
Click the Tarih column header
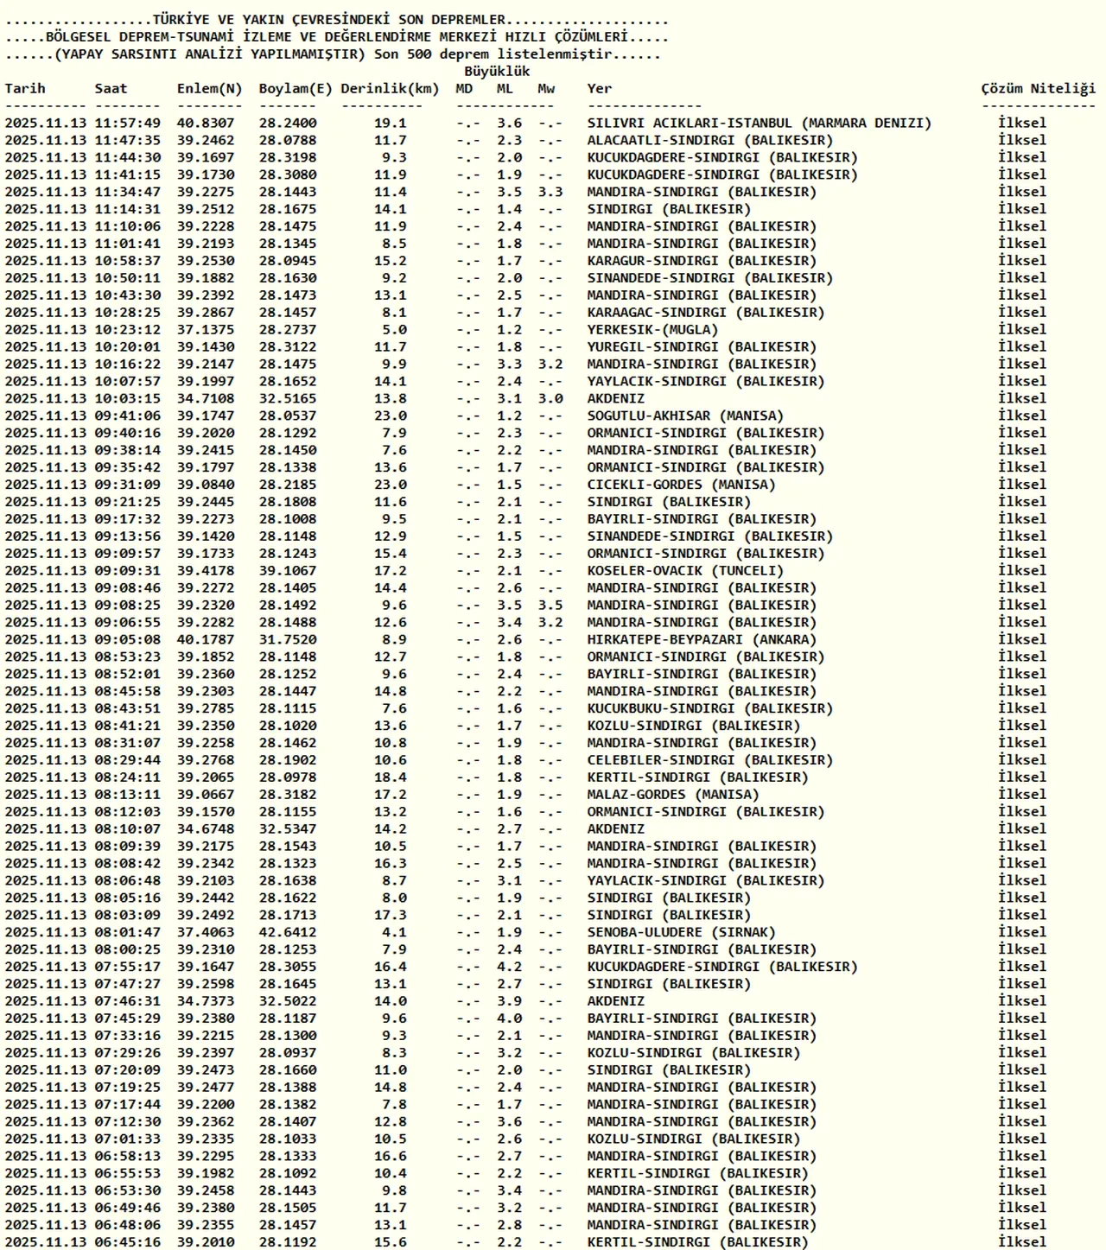pos(25,88)
